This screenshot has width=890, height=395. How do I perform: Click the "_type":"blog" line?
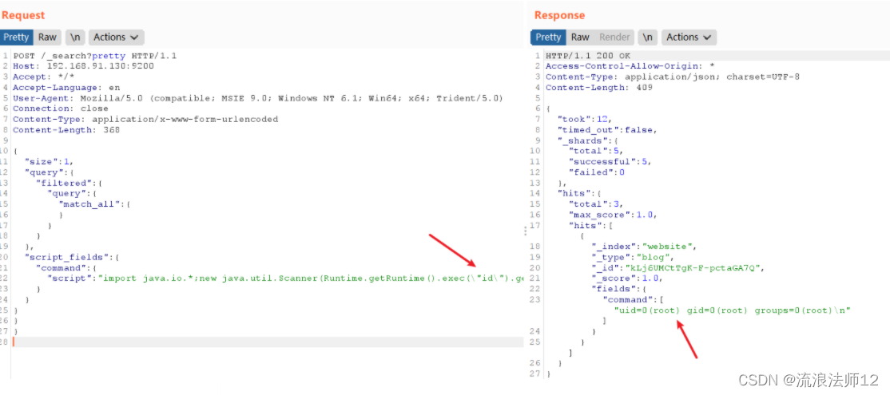[634, 257]
